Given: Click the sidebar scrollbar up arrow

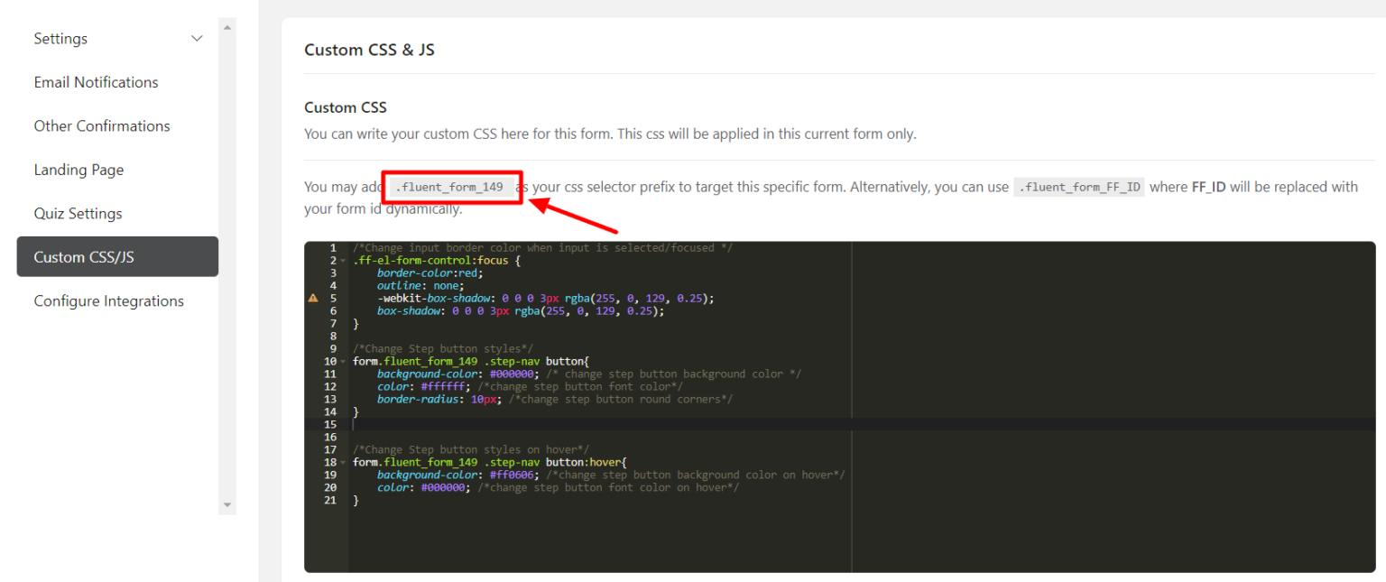Looking at the screenshot, I should [x=226, y=25].
